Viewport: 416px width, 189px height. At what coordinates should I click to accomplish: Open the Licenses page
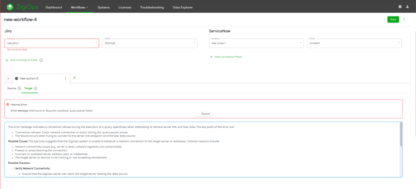pyautogui.click(x=125, y=8)
